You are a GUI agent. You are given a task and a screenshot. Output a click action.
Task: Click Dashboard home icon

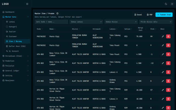3,12
